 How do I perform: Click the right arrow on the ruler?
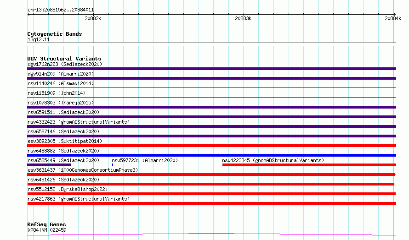click(x=395, y=14)
